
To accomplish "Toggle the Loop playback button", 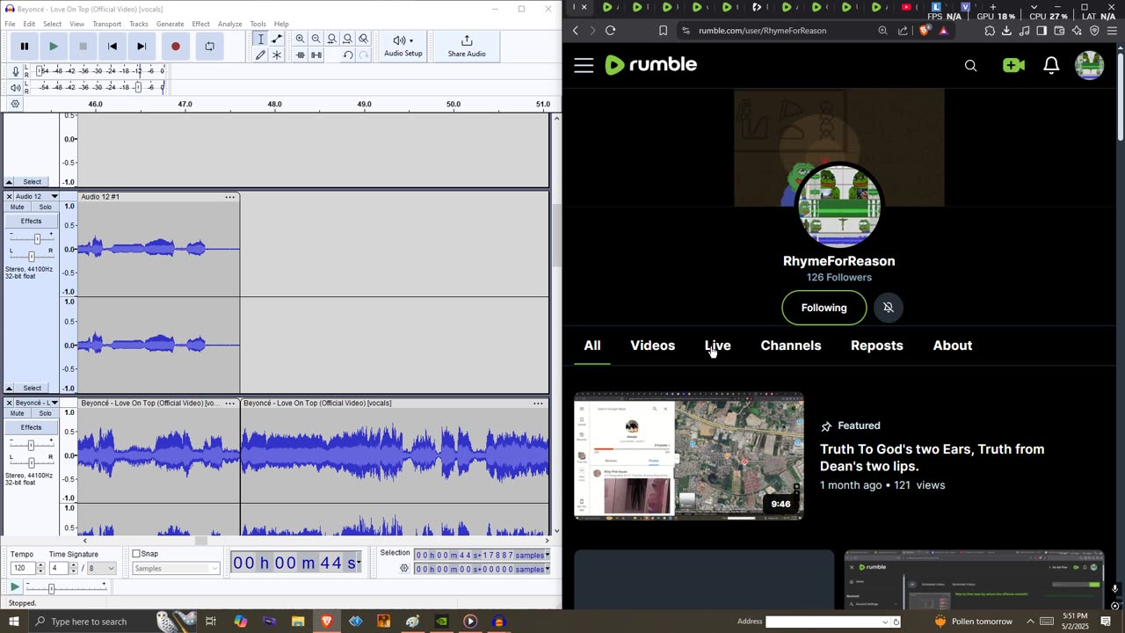I will 209,47.
